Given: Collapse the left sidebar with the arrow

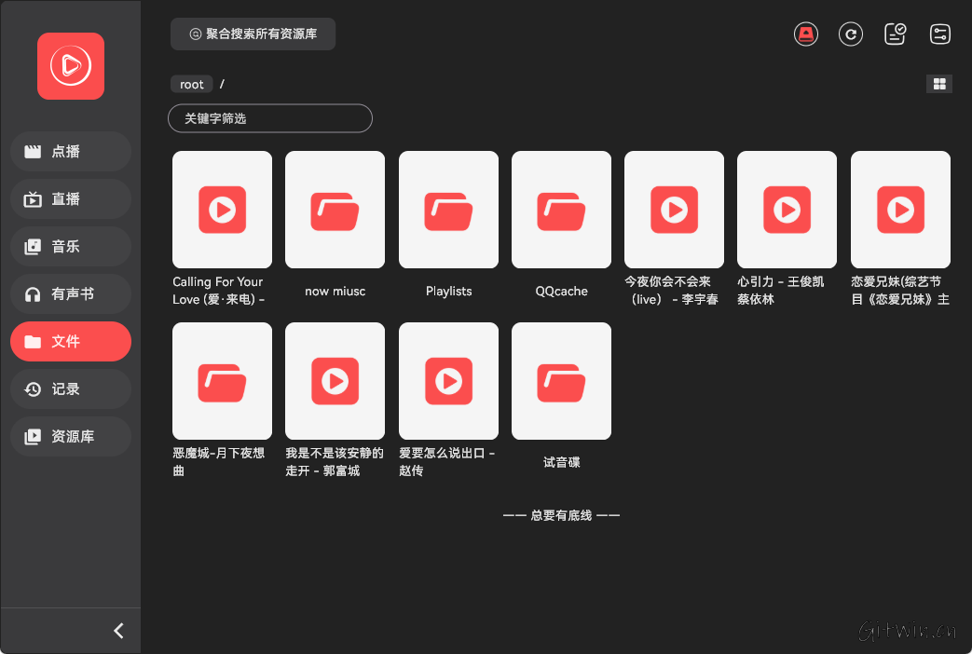Looking at the screenshot, I should point(118,630).
